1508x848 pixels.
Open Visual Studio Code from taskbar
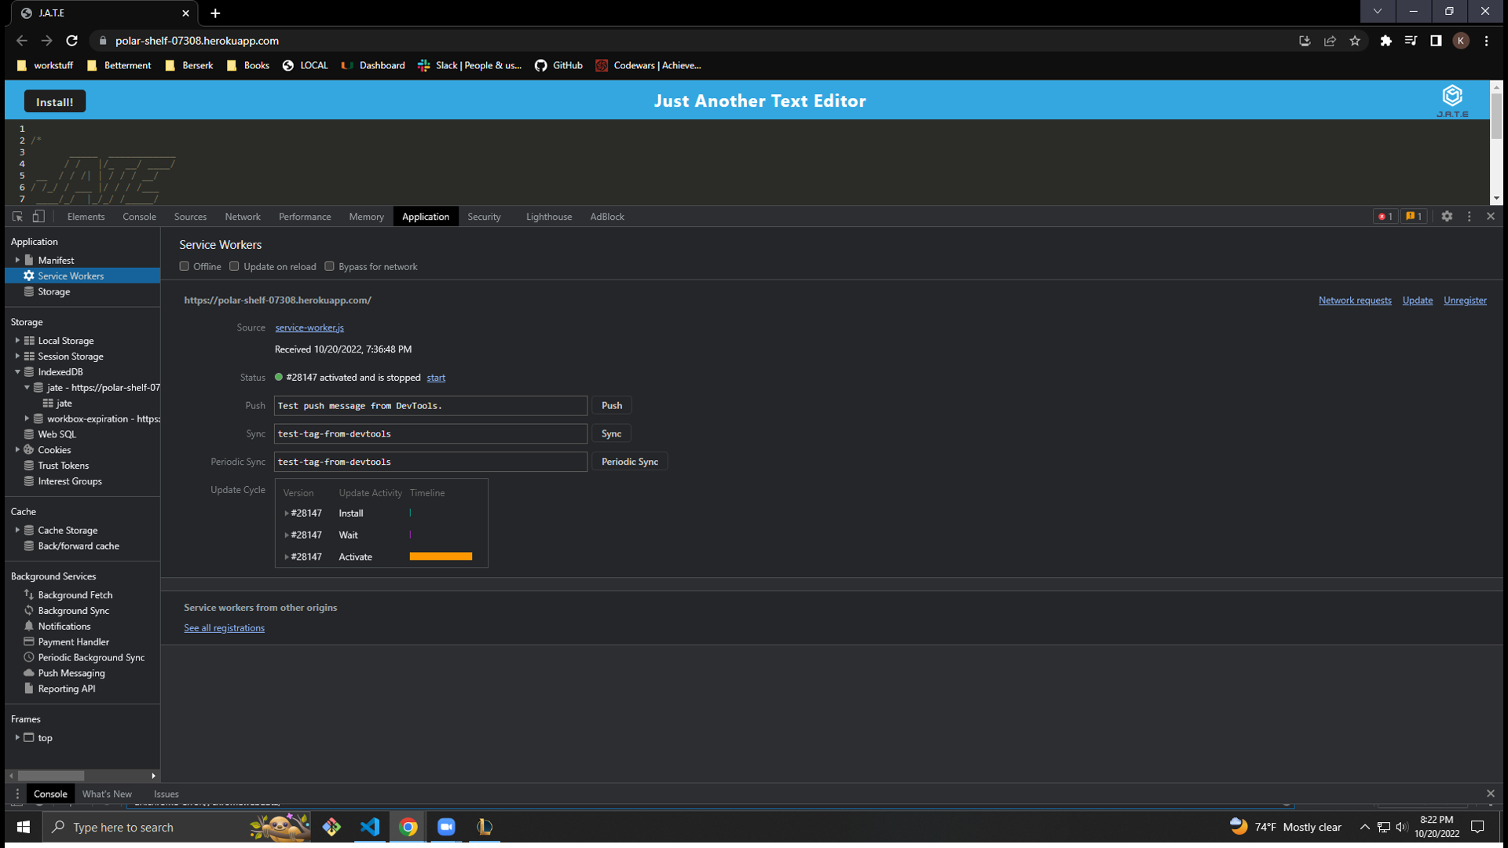[x=370, y=827]
